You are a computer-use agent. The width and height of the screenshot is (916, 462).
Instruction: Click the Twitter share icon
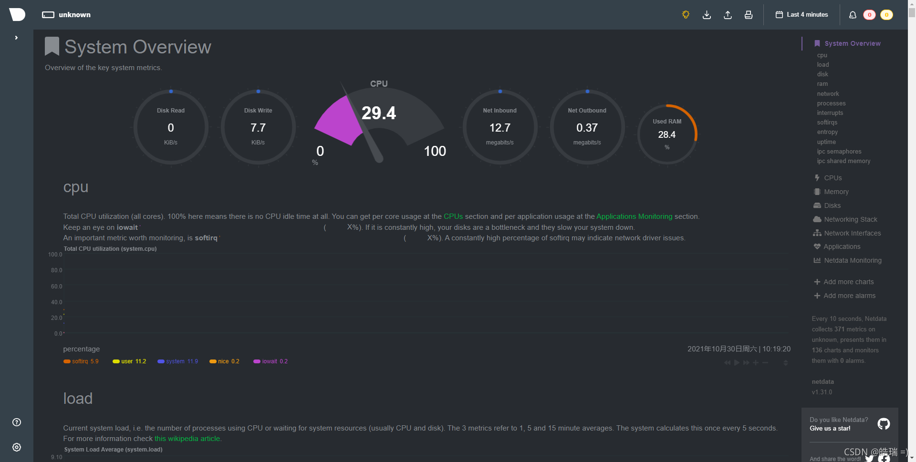tap(869, 458)
